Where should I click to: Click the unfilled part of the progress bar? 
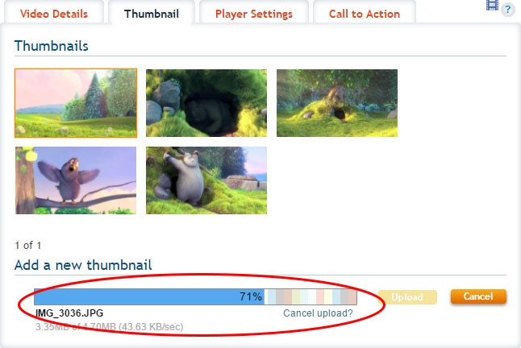coord(311,296)
